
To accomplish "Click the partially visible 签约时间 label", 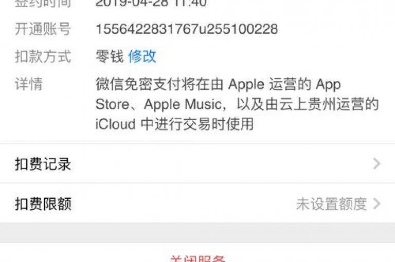I will coord(43,3).
